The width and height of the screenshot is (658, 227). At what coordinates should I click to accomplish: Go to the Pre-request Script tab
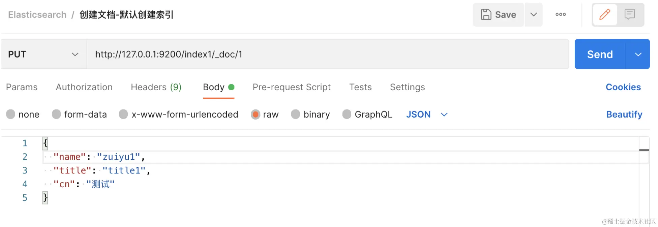[292, 87]
